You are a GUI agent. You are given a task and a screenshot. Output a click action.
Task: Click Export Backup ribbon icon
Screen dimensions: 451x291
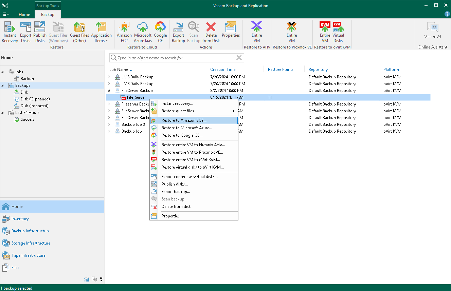pyautogui.click(x=178, y=32)
